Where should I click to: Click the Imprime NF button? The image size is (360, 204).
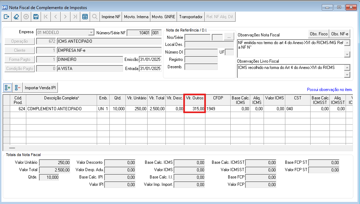tap(111, 17)
